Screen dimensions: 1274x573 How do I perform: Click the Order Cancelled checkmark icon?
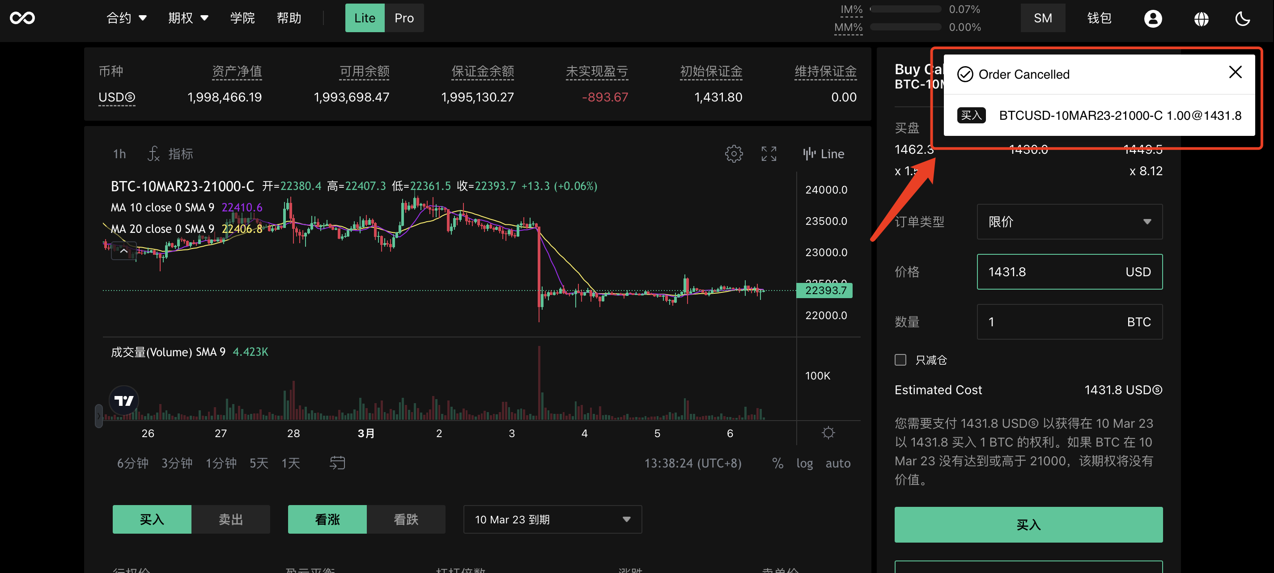click(965, 74)
